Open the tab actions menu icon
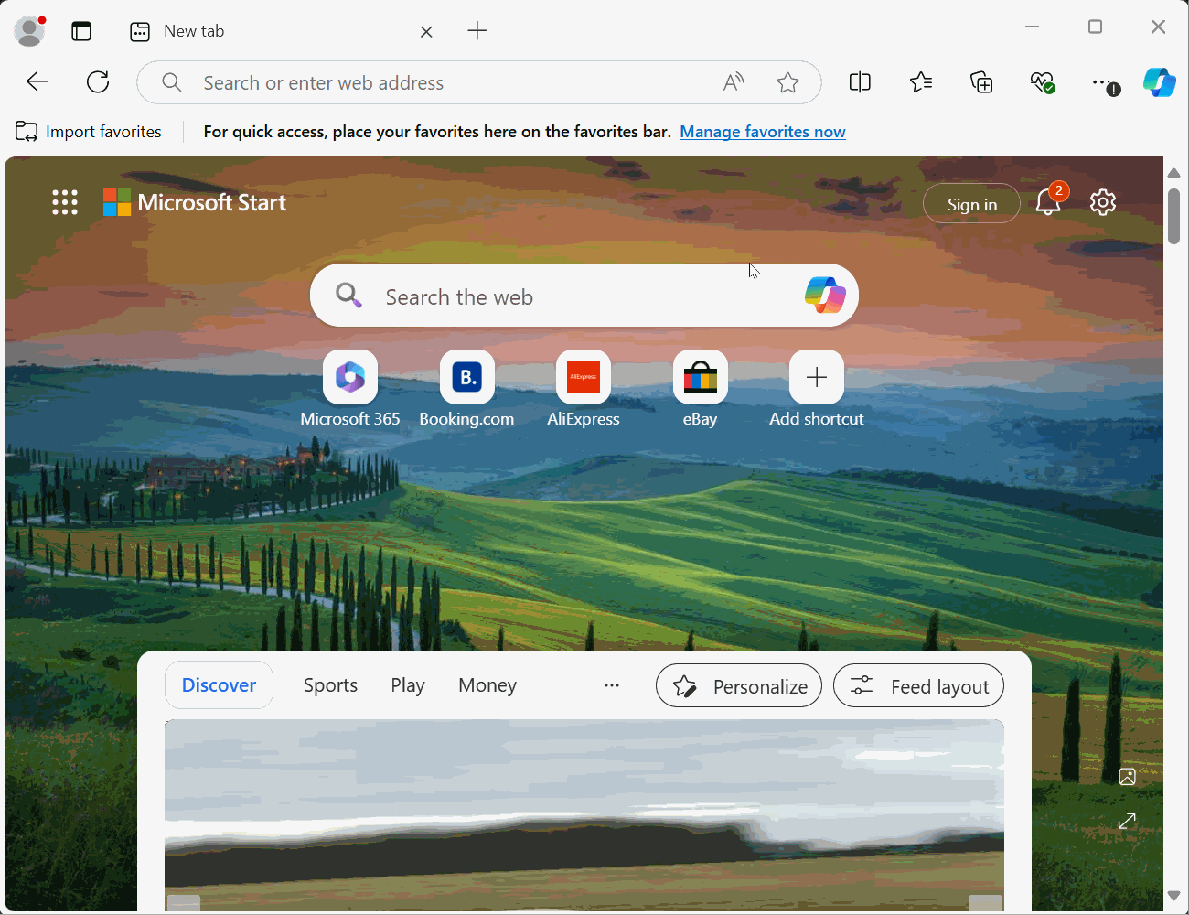The height and width of the screenshot is (915, 1189). (81, 31)
